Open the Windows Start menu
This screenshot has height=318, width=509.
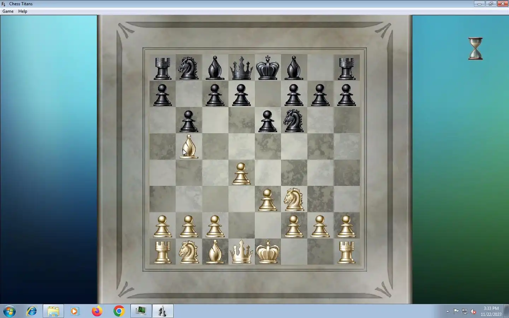point(10,311)
